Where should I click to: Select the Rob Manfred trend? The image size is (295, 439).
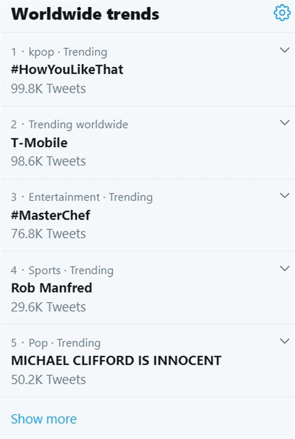coord(51,288)
